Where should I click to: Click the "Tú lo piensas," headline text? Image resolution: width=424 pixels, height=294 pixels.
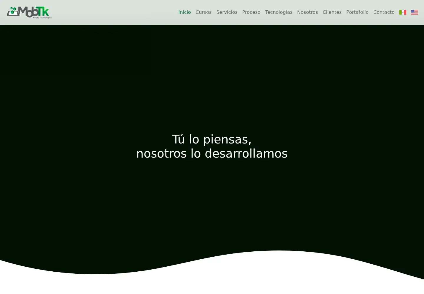[212, 139]
